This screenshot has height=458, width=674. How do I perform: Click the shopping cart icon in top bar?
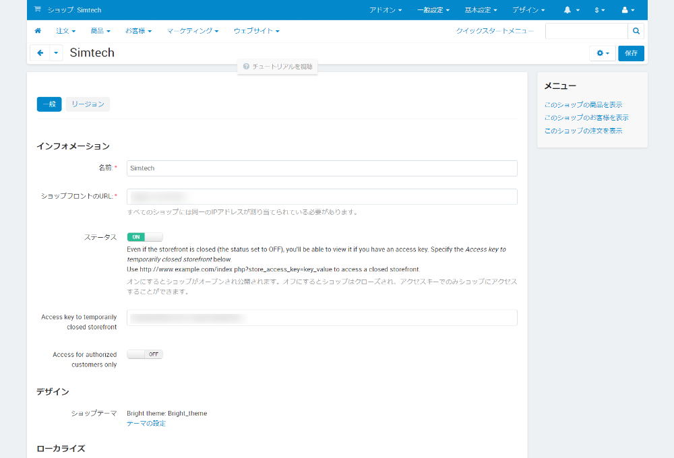(37, 9)
